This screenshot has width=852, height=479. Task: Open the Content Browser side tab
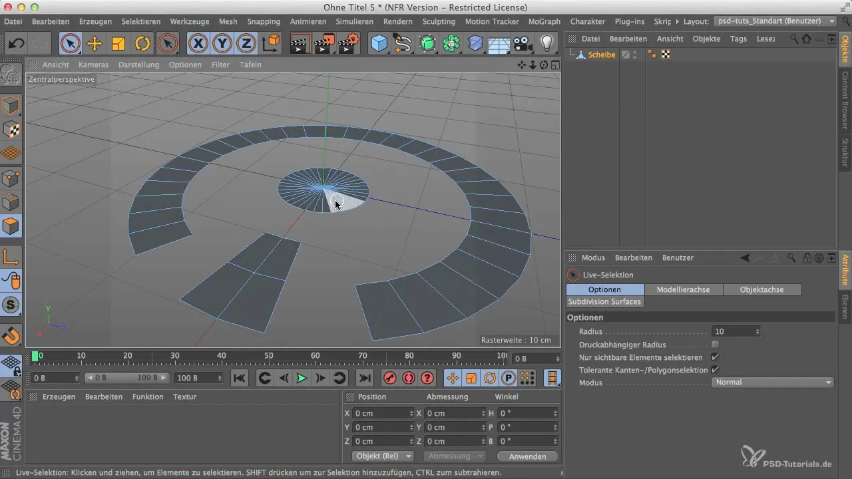pos(845,100)
